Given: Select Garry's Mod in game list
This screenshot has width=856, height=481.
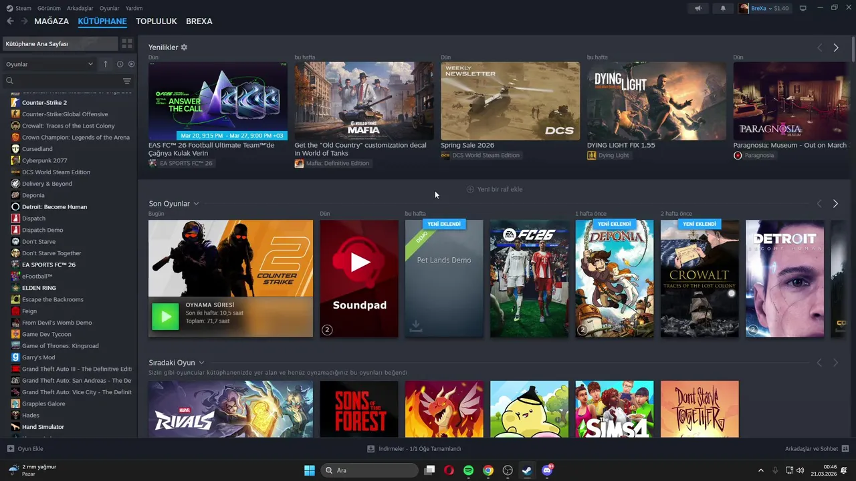Looking at the screenshot, I should tap(38, 357).
